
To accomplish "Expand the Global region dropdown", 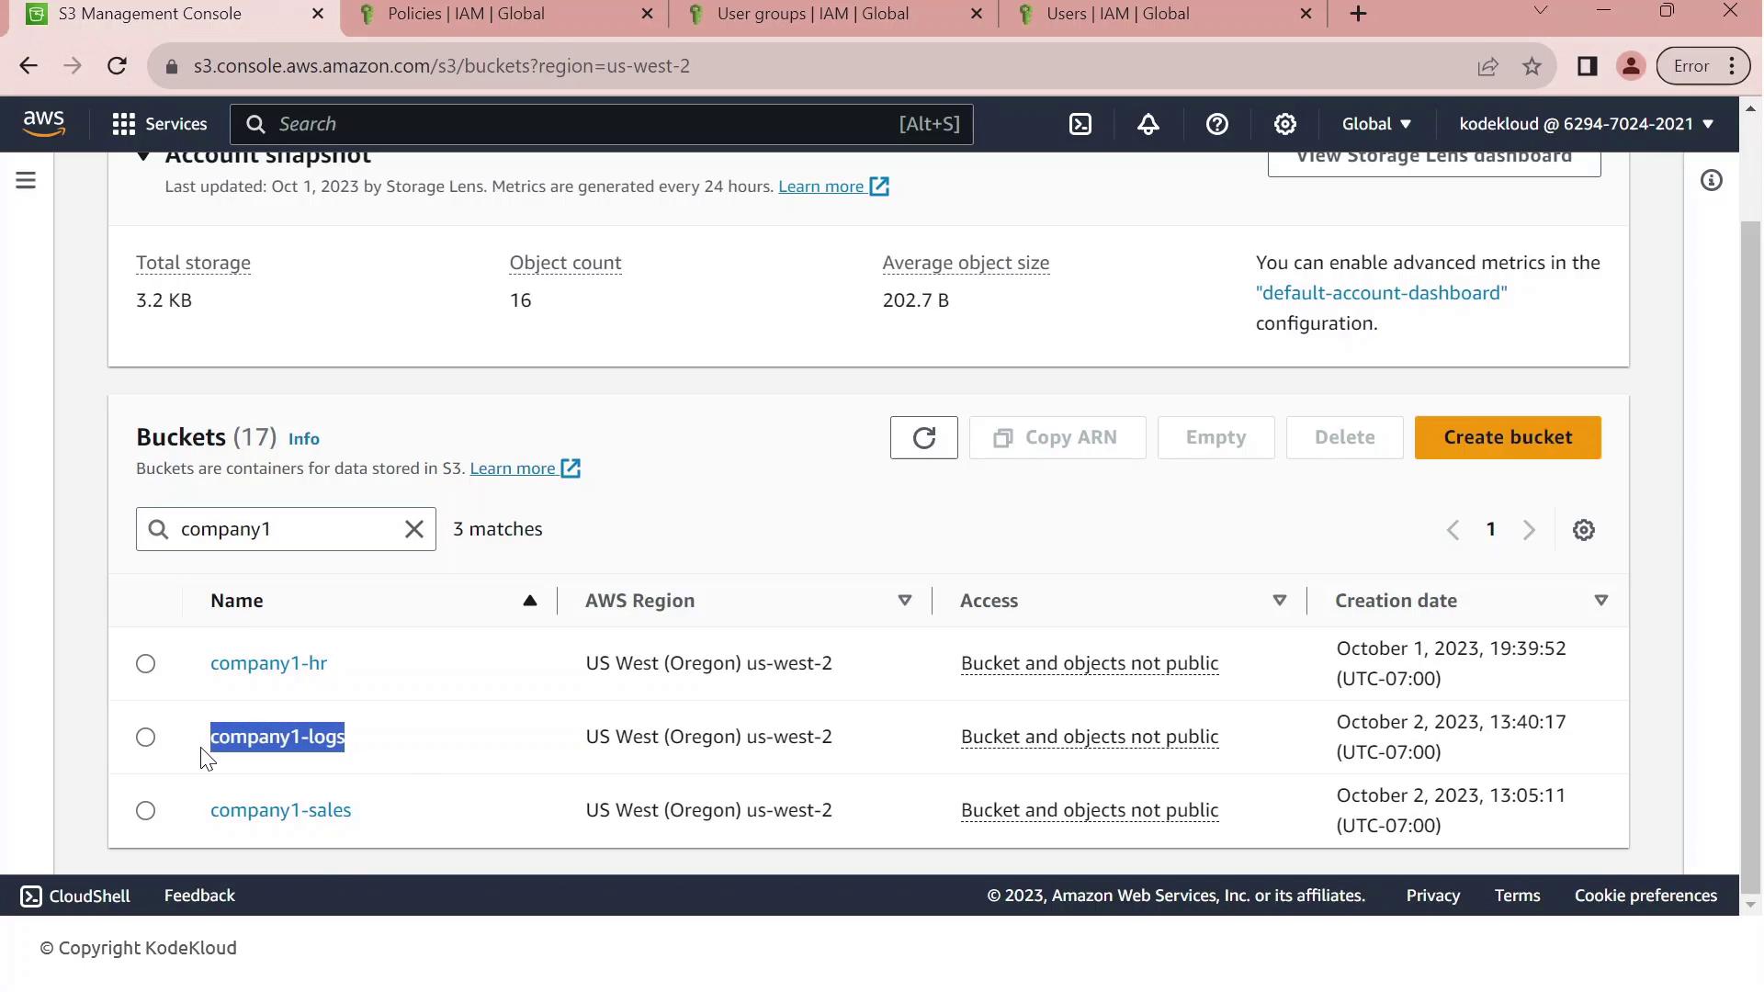I will (1375, 124).
